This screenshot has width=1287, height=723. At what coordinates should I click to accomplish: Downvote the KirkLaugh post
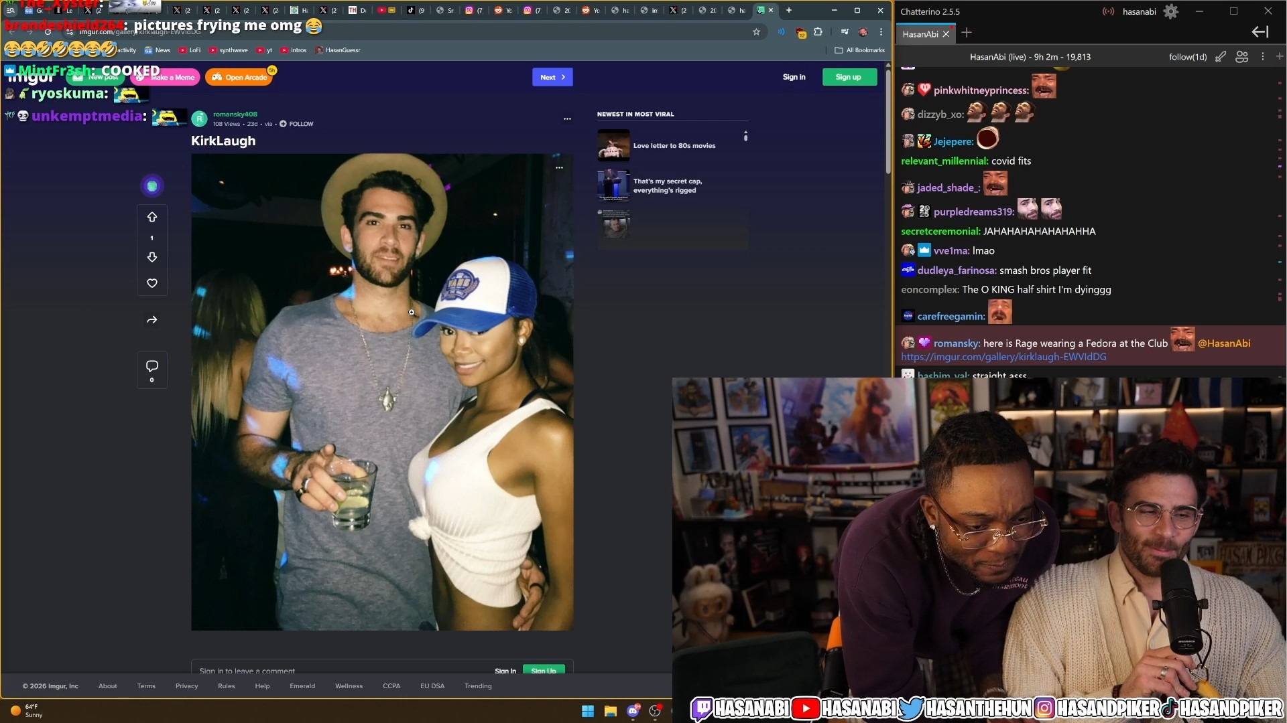[152, 258]
